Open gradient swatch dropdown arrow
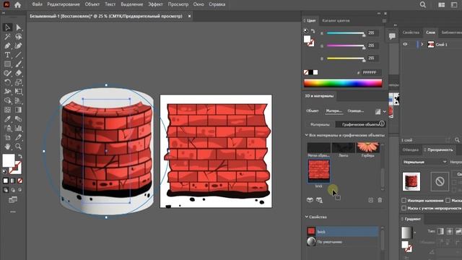 [415, 233]
